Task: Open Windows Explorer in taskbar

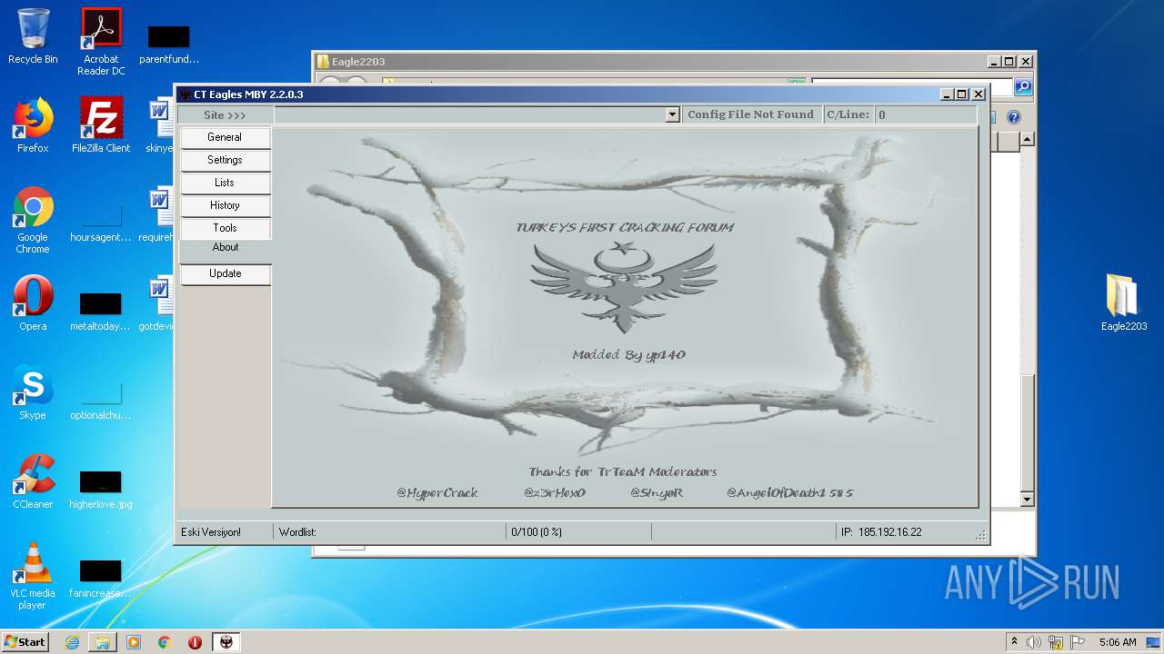Action: tap(103, 641)
